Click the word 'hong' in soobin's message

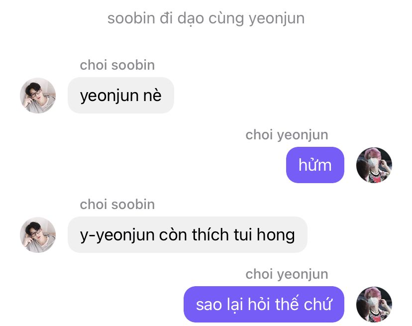pyautogui.click(x=276, y=235)
